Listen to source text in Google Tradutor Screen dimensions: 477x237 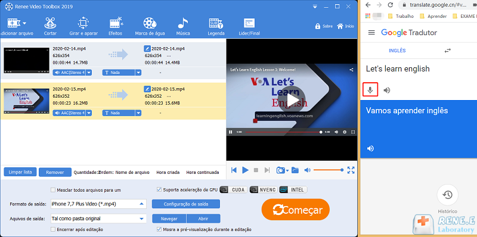pyautogui.click(x=386, y=91)
